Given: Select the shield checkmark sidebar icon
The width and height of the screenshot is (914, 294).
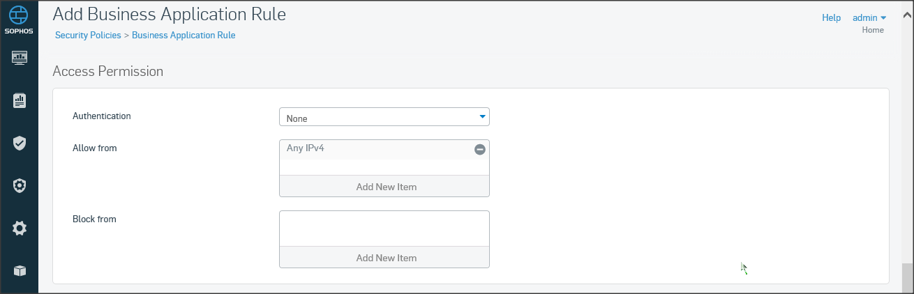Looking at the screenshot, I should 20,144.
